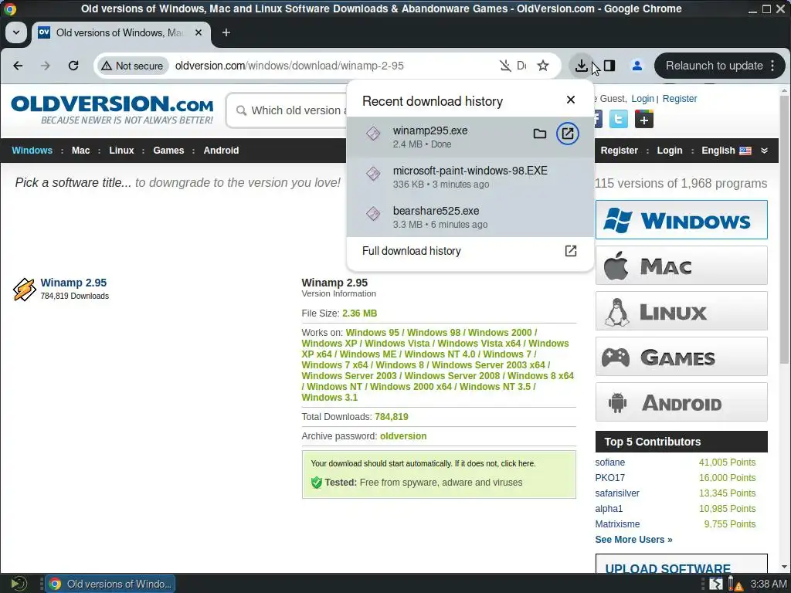Toggle the Chrome side panel icon
Screen dimensions: 791x593
tap(609, 66)
